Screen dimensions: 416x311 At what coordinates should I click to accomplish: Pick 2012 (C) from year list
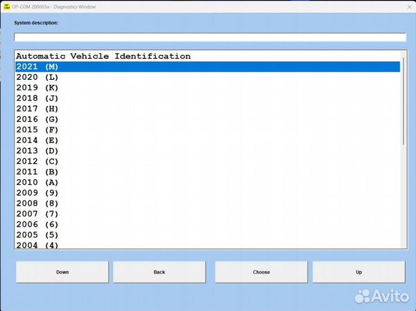click(x=38, y=161)
